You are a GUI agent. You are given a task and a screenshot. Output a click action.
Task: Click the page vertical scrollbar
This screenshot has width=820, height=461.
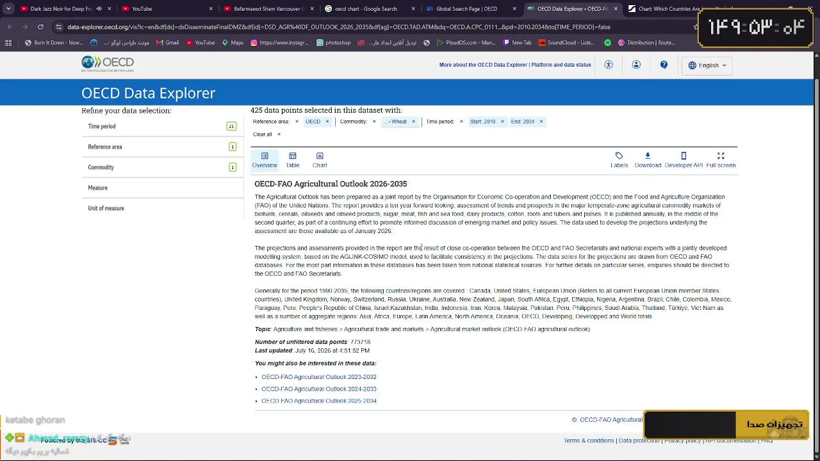[x=816, y=256]
